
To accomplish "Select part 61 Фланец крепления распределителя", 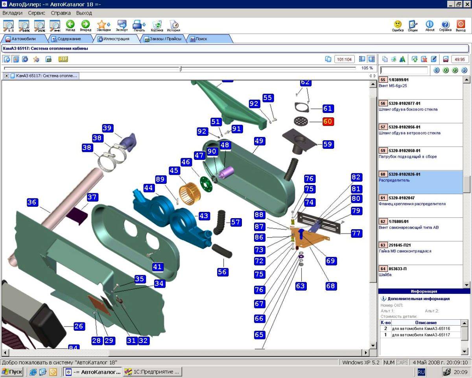I will click(x=420, y=206).
